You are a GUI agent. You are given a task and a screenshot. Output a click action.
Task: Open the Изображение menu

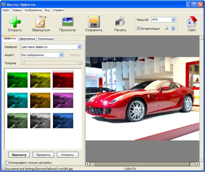tap(33, 10)
